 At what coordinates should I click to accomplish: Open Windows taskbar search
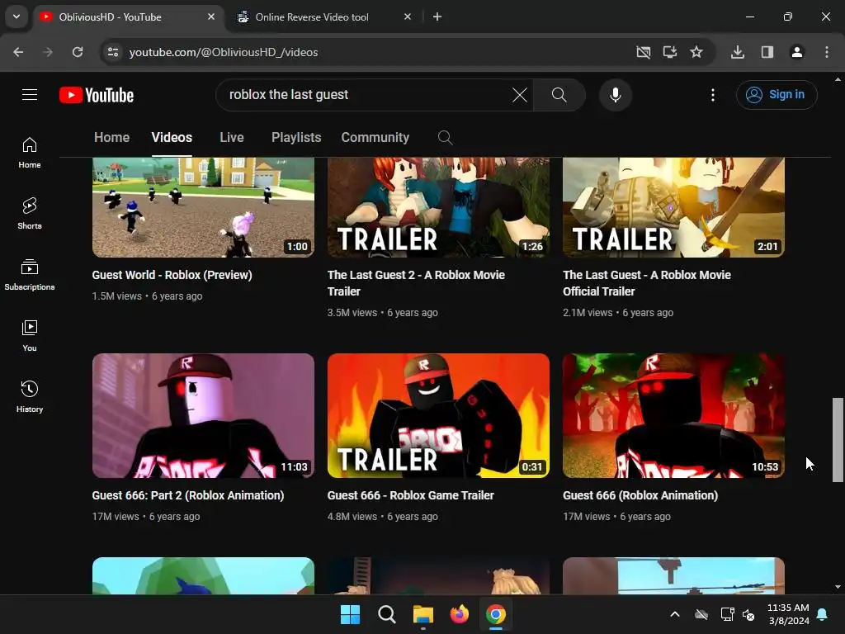coord(386,614)
